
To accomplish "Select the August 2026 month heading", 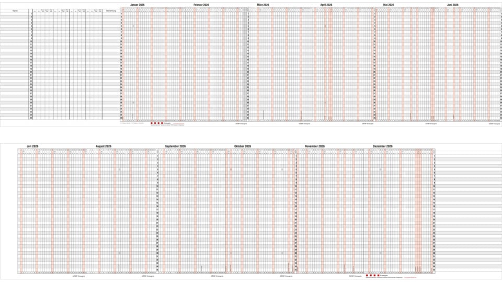I will click(104, 146).
